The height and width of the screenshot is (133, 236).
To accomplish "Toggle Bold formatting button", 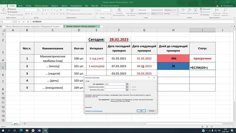I will tap(26, 14).
